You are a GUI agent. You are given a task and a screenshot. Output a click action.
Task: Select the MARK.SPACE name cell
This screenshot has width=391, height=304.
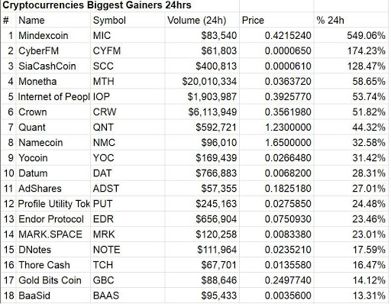point(53,234)
